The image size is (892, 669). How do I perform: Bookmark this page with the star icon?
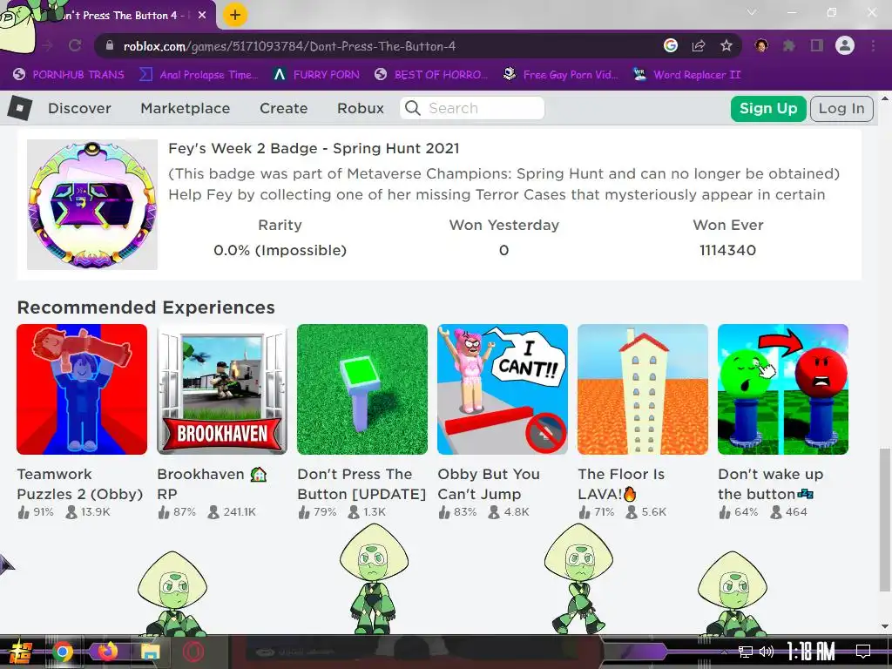click(726, 45)
